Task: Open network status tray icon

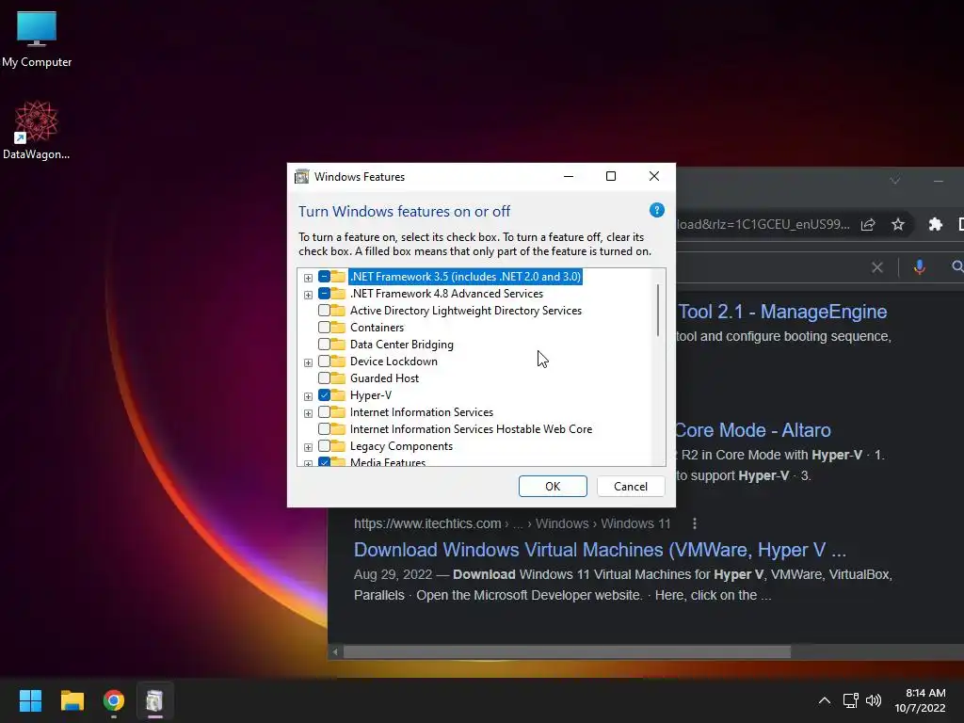Action: (850, 700)
